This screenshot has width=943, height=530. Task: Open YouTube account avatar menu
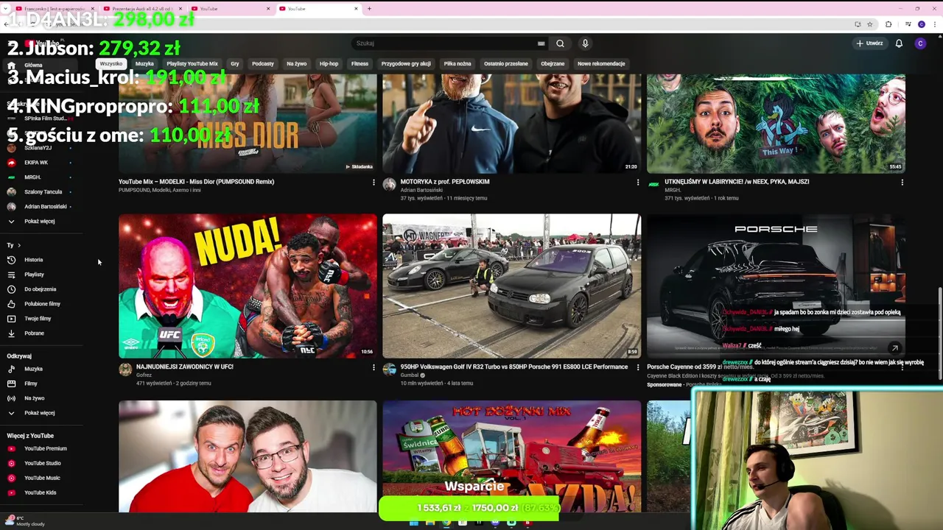click(920, 43)
